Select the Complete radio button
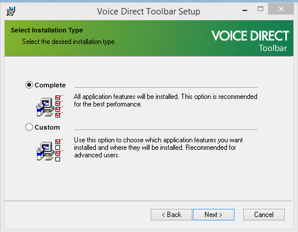The height and width of the screenshot is (232, 298). click(29, 85)
